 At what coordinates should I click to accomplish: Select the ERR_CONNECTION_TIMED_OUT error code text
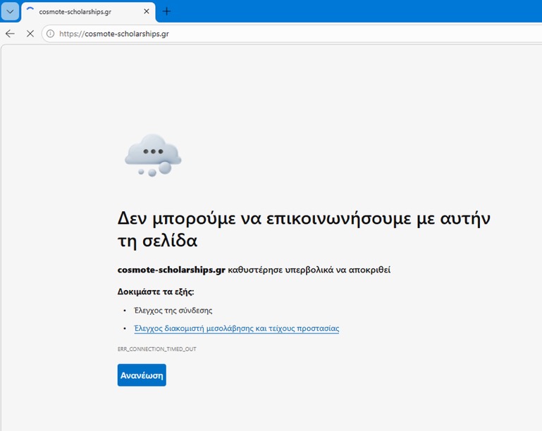157,349
